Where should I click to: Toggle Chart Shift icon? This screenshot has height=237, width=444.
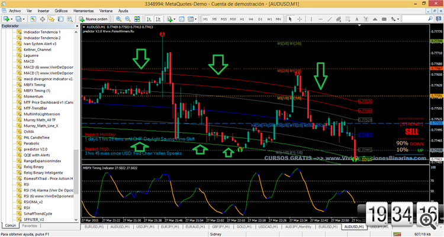pyautogui.click(x=158, y=19)
